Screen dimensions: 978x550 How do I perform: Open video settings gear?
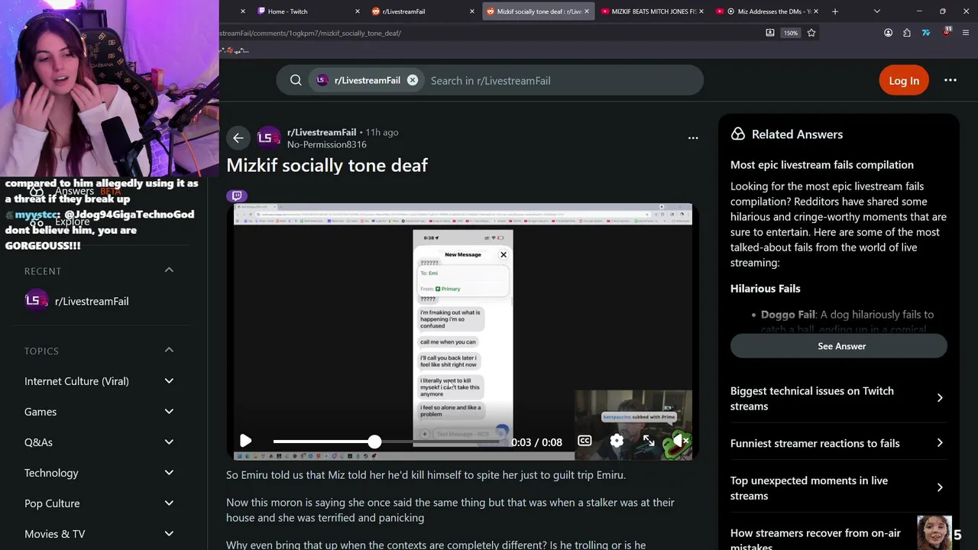click(617, 441)
